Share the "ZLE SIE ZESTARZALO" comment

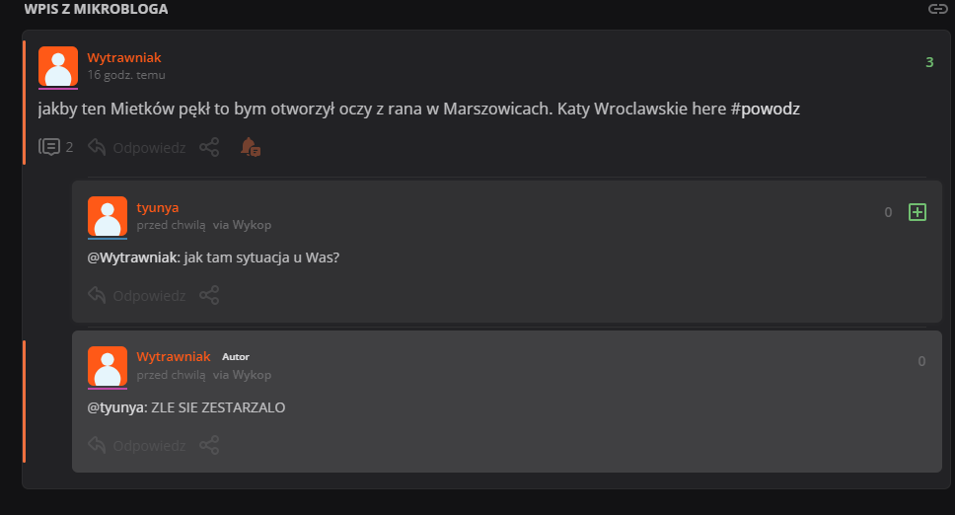(x=209, y=445)
